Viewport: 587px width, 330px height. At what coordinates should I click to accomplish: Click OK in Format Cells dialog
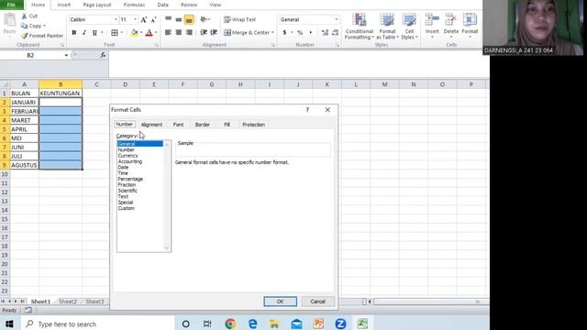[280, 302]
